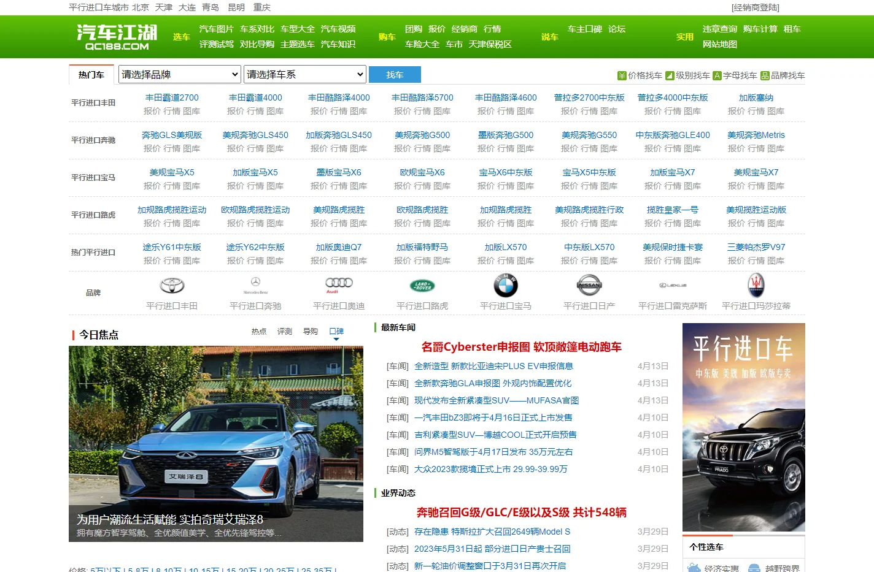Open 汽车视频 navigation item
874x572 pixels.
tap(338, 29)
